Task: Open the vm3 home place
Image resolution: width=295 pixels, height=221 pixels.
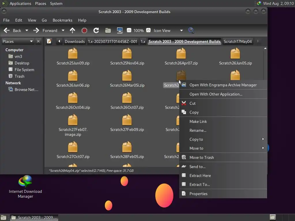Action: [16, 56]
